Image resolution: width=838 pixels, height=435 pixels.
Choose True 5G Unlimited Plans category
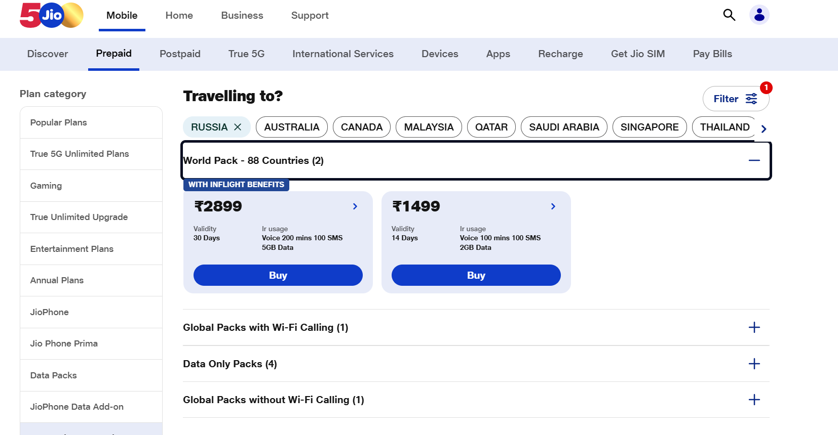coord(80,154)
